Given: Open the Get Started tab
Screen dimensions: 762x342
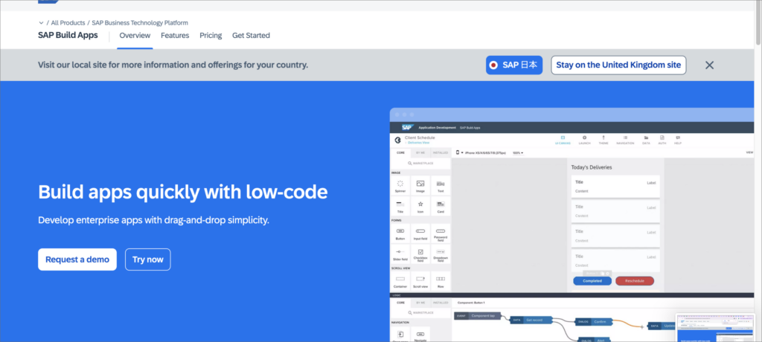Looking at the screenshot, I should [x=251, y=36].
